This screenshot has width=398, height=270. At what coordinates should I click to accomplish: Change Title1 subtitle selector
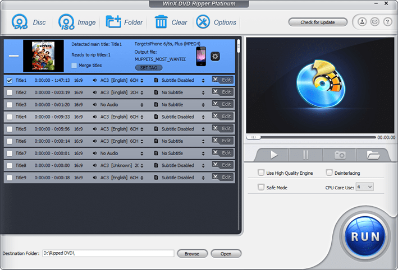coord(203,81)
